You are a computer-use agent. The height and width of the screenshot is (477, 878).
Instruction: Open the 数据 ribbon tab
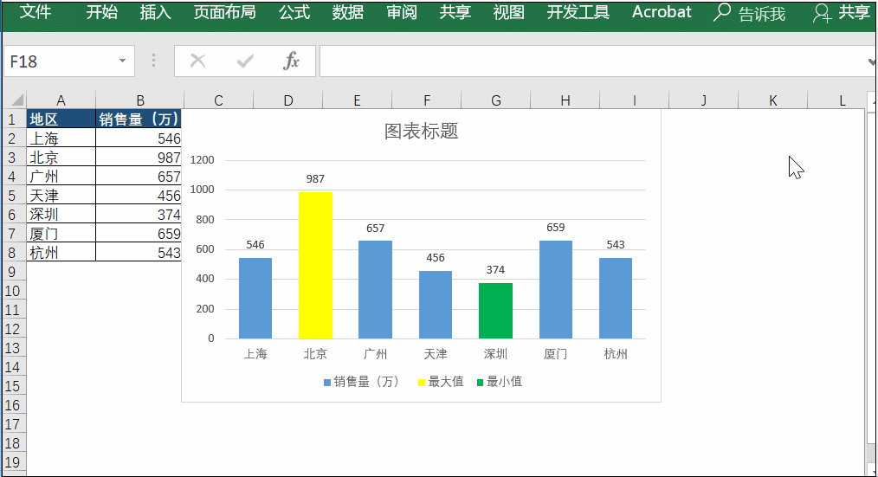348,12
